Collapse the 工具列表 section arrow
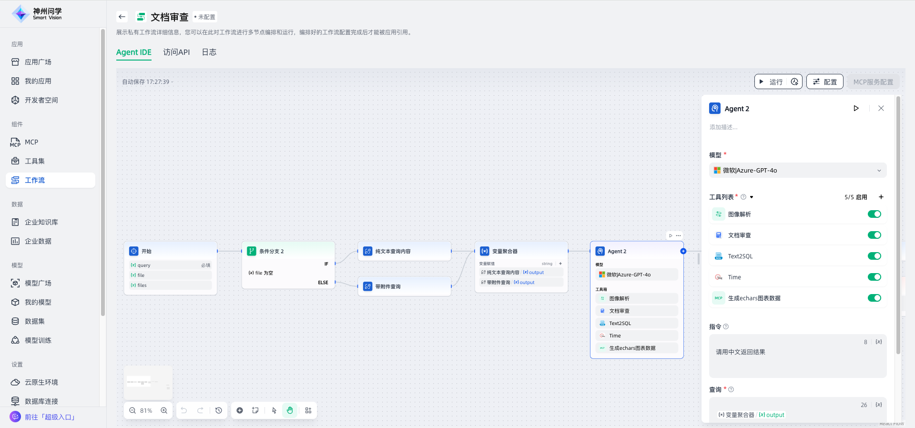 (x=752, y=197)
